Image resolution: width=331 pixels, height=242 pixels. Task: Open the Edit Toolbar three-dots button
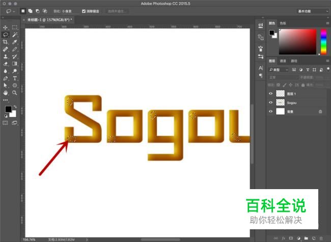pyautogui.click(x=5, y=100)
